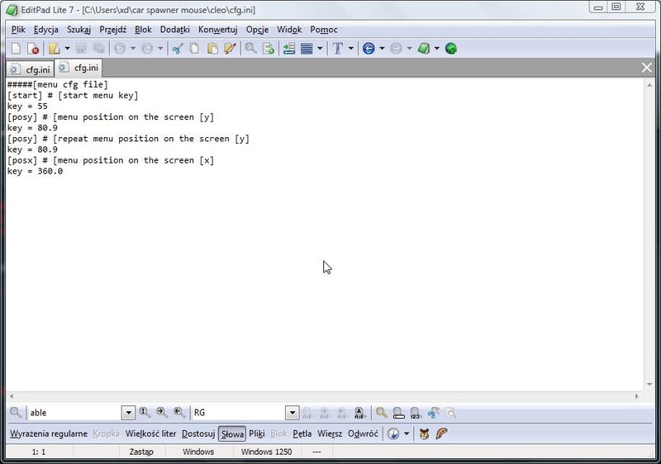This screenshot has height=464, width=661.
Task: Open the Pomoc menu
Action: [x=324, y=30]
